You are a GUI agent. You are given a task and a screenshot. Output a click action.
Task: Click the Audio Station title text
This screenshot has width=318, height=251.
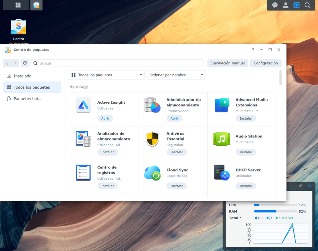[249, 136]
